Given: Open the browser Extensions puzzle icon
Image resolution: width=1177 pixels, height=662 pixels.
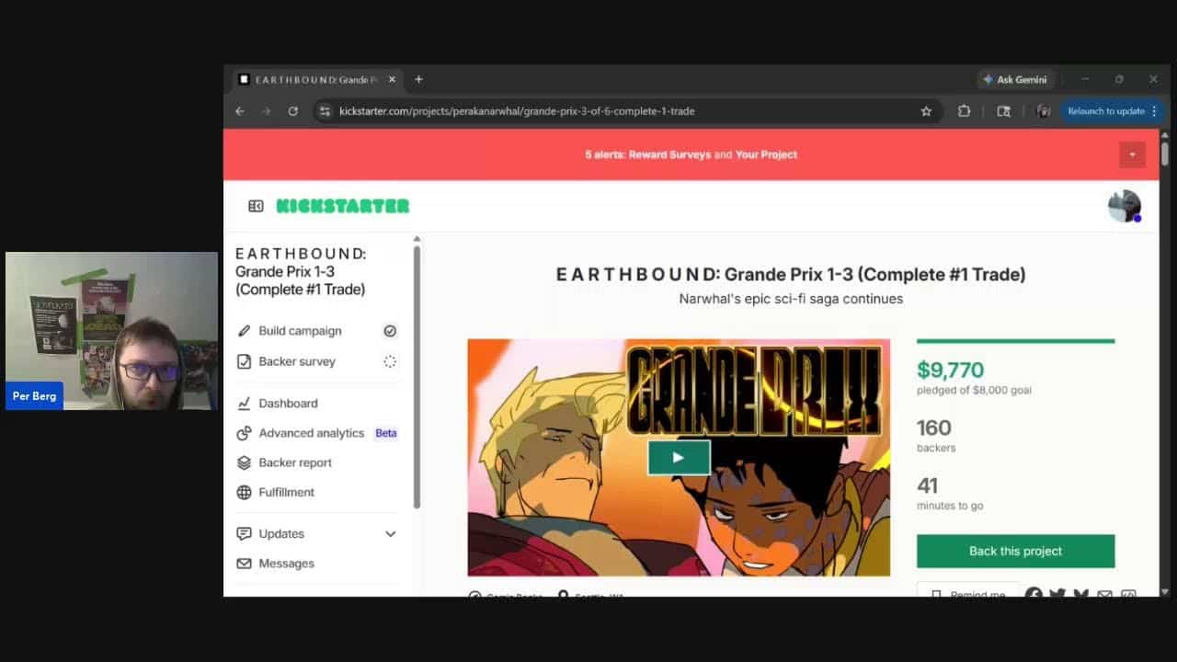Looking at the screenshot, I should tap(964, 111).
